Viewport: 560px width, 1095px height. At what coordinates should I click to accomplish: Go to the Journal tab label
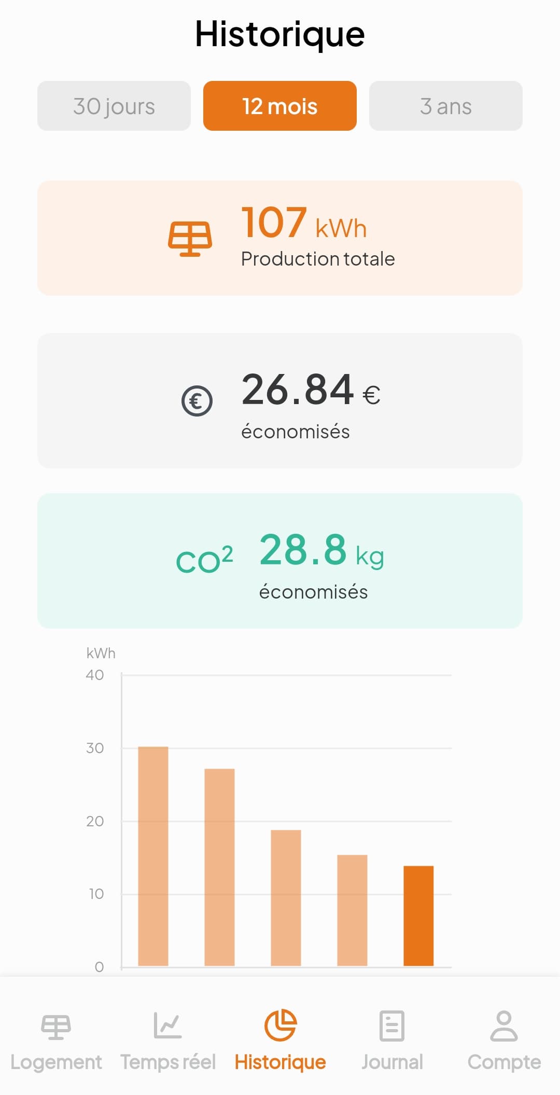pos(392,1062)
